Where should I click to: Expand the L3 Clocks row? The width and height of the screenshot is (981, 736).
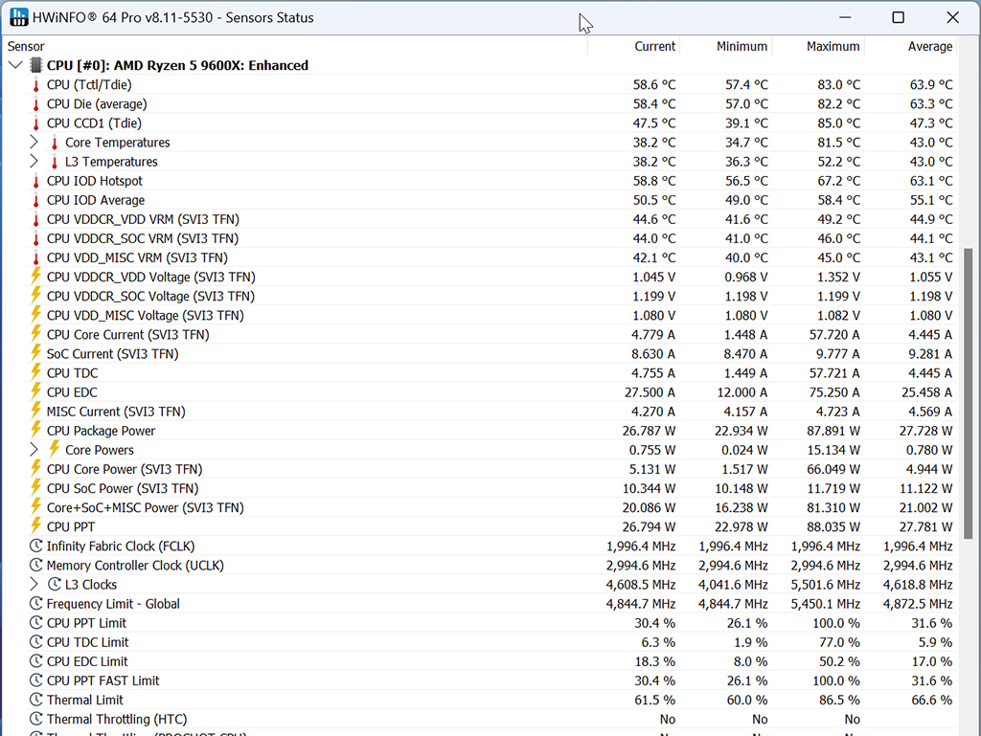point(34,584)
